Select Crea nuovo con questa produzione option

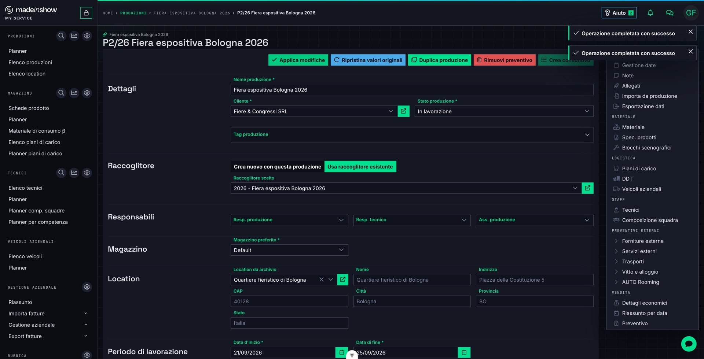pos(277,167)
